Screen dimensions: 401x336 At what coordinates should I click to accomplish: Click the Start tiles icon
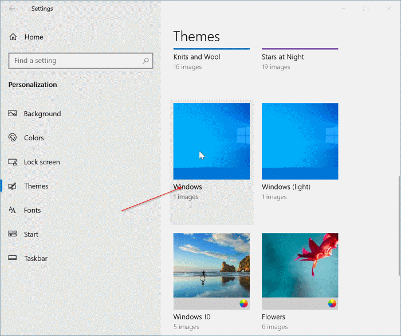(x=12, y=234)
